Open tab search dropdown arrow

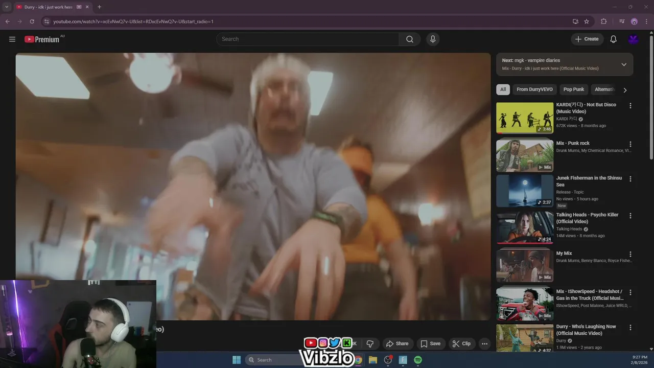[7, 7]
